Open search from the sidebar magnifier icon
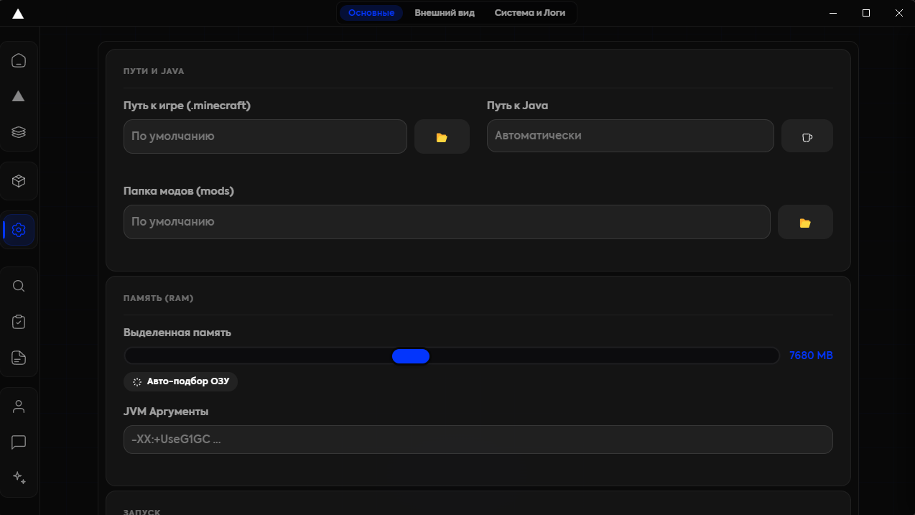Image resolution: width=915 pixels, height=515 pixels. (x=19, y=286)
